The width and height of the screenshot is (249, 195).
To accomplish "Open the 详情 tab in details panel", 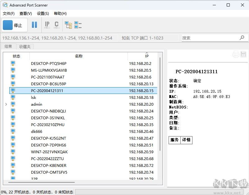I will point(186,140).
